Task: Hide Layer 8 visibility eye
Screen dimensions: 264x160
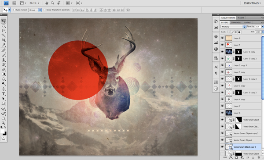Action: point(222,38)
